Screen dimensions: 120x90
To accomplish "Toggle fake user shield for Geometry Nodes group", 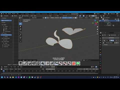I will (x=115, y=43).
